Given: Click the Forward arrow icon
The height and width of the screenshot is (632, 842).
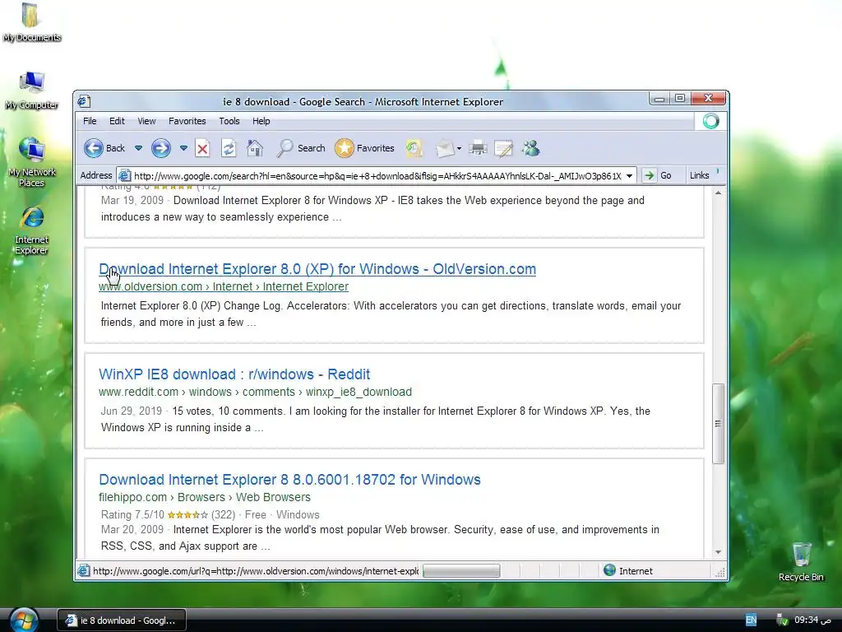Looking at the screenshot, I should [160, 148].
